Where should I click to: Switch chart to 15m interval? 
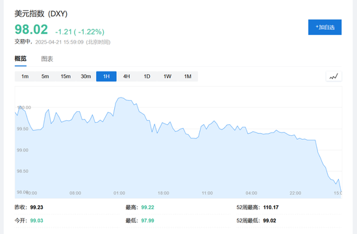66,77
